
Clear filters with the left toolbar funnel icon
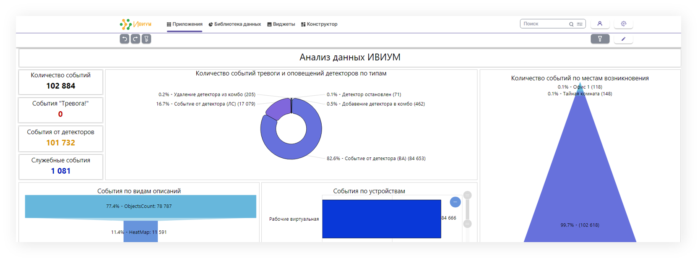pyautogui.click(x=146, y=39)
